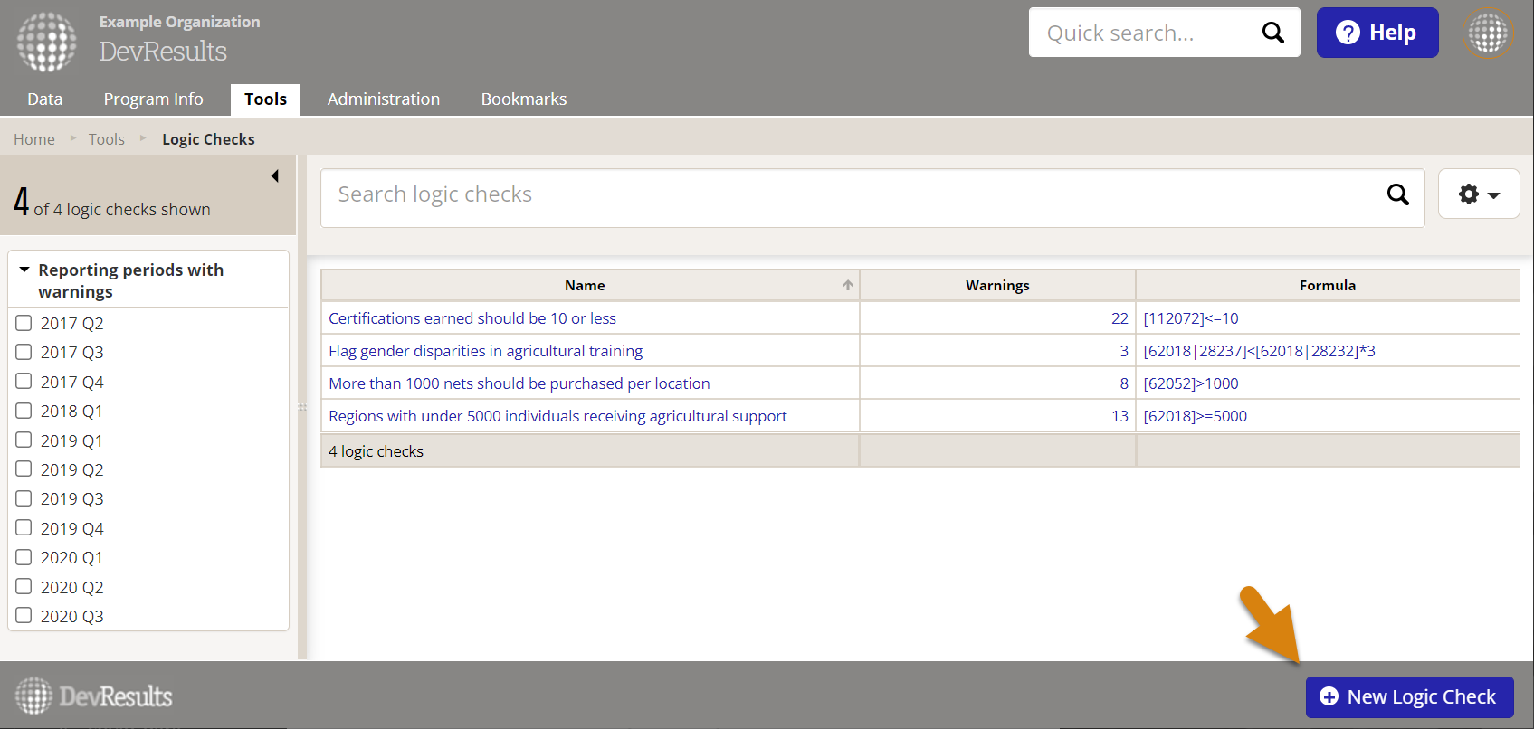Check the 2017 Q4 reporting period
The width and height of the screenshot is (1534, 729).
pyautogui.click(x=24, y=382)
